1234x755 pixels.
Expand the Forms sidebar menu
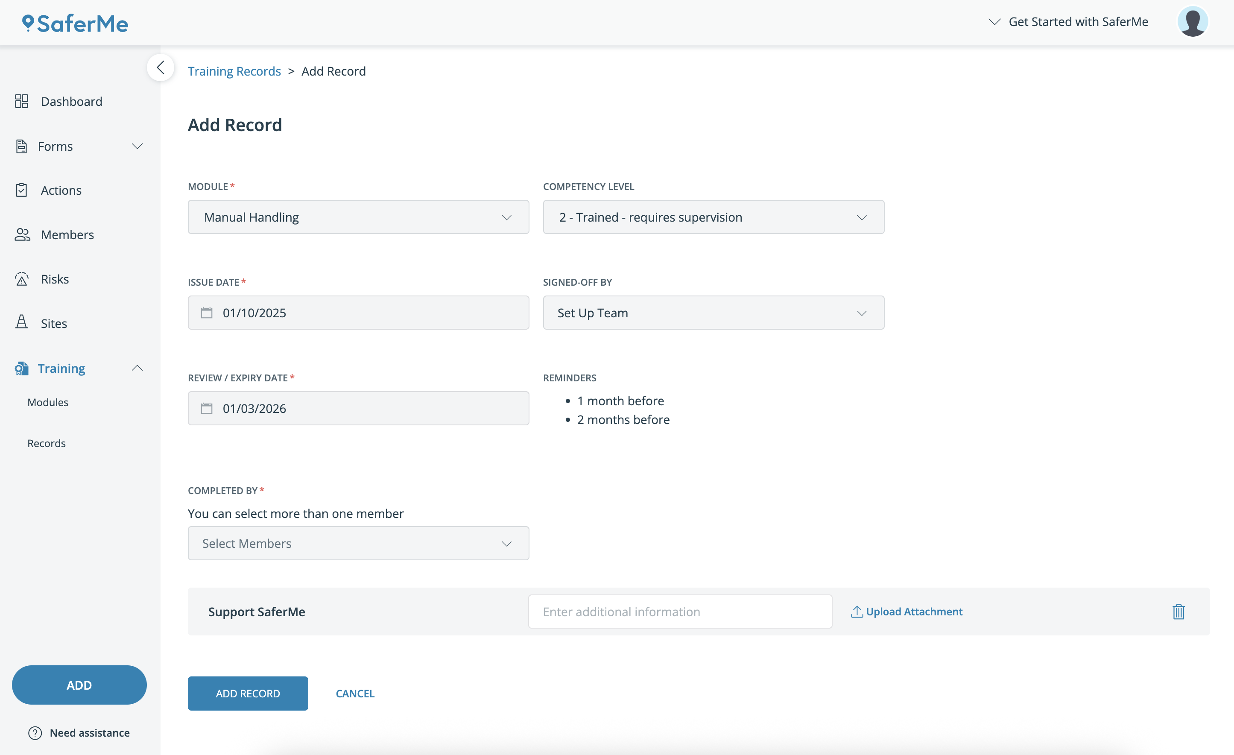click(137, 146)
